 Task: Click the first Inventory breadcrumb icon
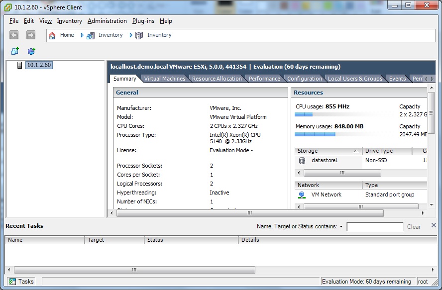(91, 35)
